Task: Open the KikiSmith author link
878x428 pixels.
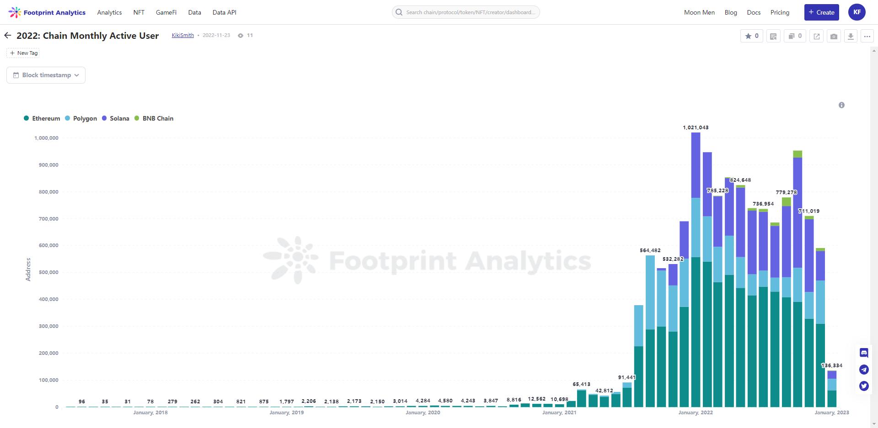Action: [x=183, y=35]
